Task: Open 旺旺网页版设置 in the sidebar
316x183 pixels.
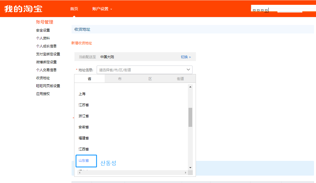Action: 48,86
